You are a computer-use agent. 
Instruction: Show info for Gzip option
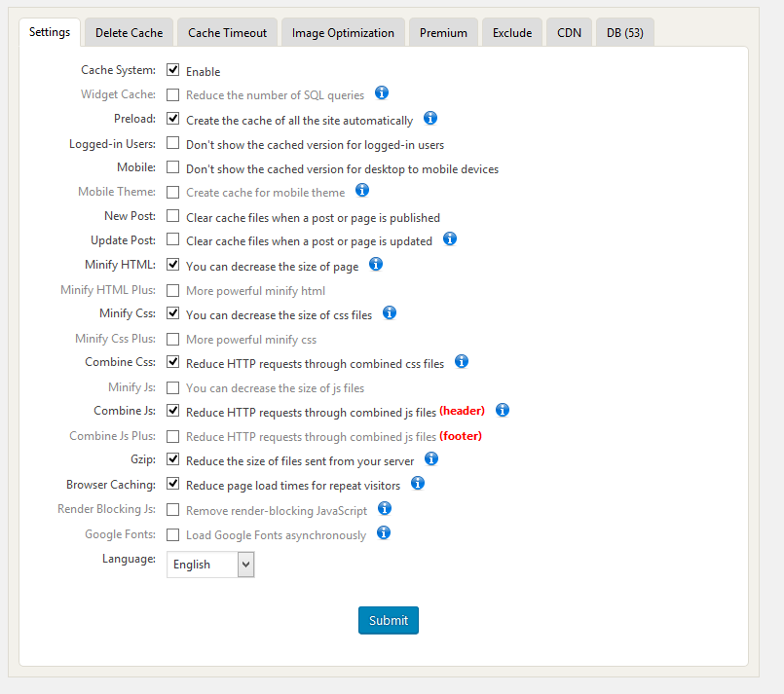tap(431, 459)
